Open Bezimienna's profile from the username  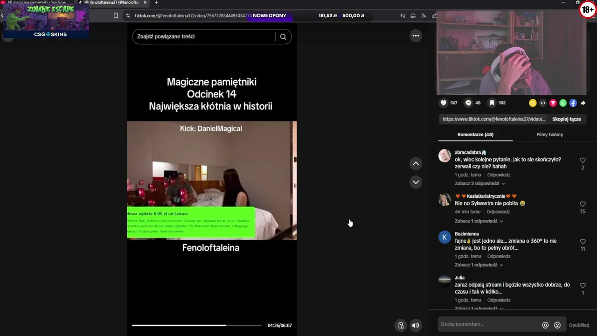point(467,234)
